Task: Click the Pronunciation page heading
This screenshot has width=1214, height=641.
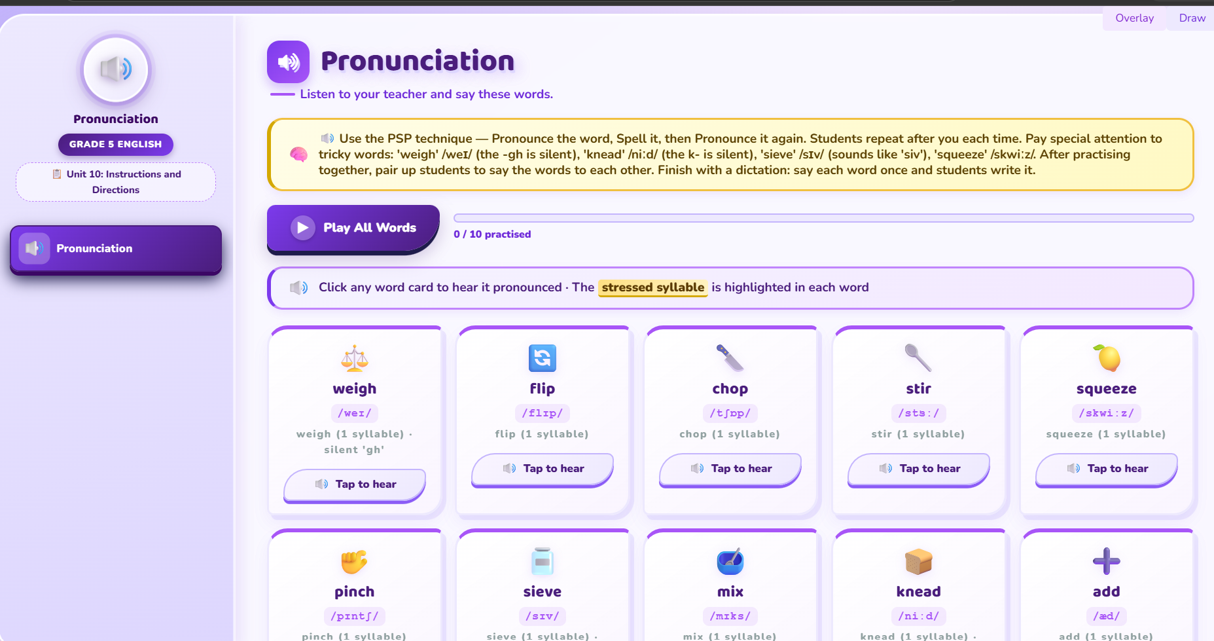Action: coord(418,62)
